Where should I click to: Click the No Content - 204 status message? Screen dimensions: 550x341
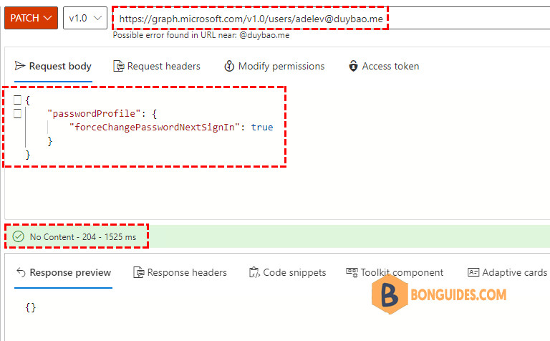click(x=83, y=237)
